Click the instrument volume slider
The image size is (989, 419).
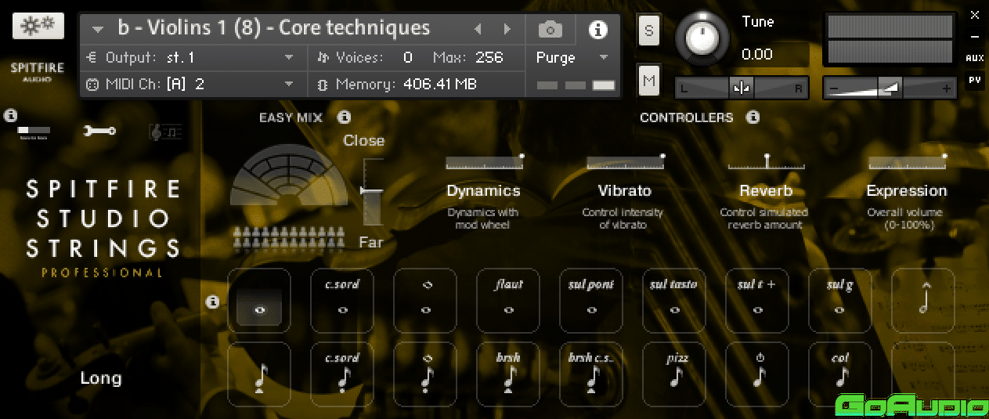(x=890, y=88)
